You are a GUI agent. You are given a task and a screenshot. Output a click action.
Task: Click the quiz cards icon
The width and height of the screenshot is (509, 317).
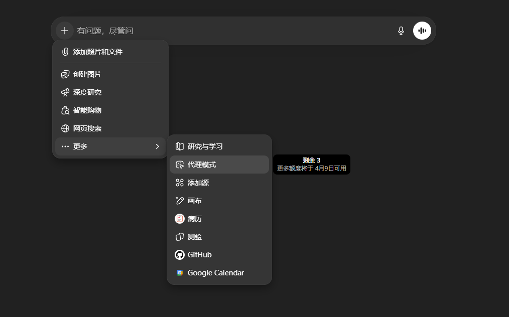coord(180,237)
